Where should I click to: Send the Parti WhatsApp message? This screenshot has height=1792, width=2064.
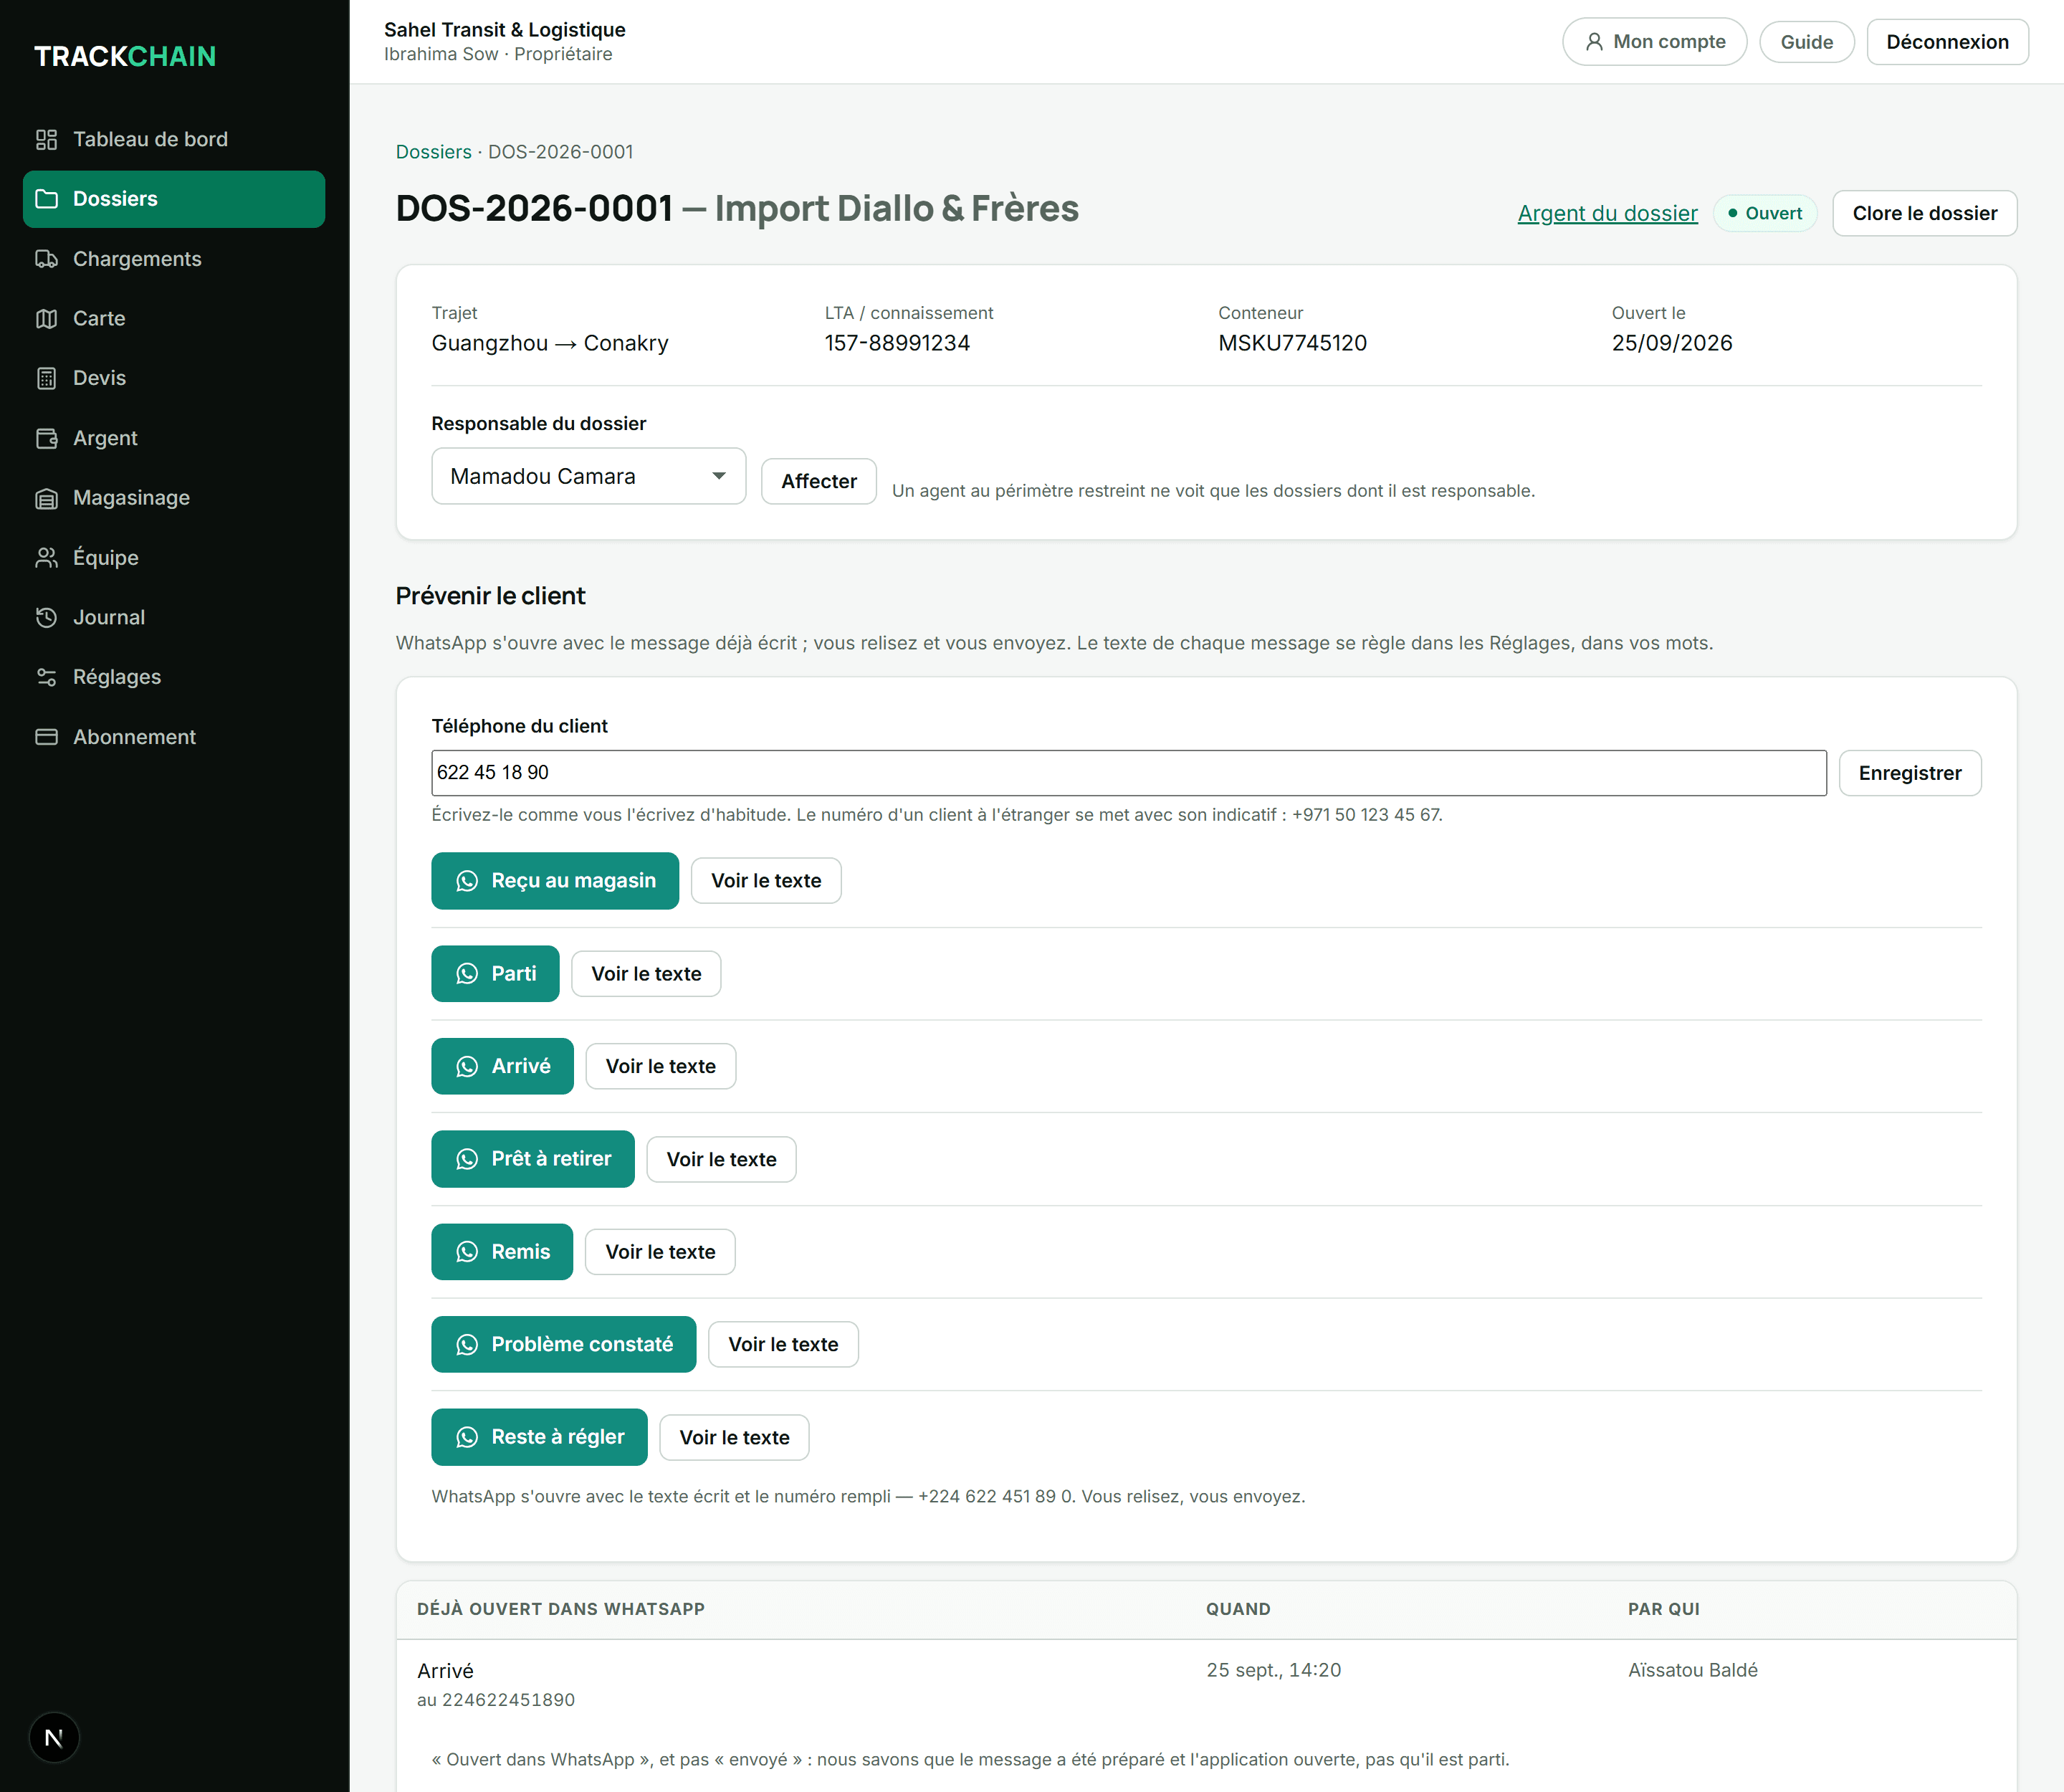(x=495, y=974)
